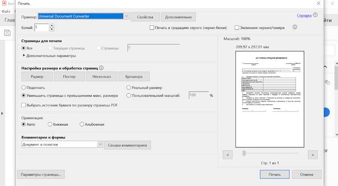Select Подогнать fit option
Image resolution: width=338 pixels, height=186 pixels.
click(23, 88)
